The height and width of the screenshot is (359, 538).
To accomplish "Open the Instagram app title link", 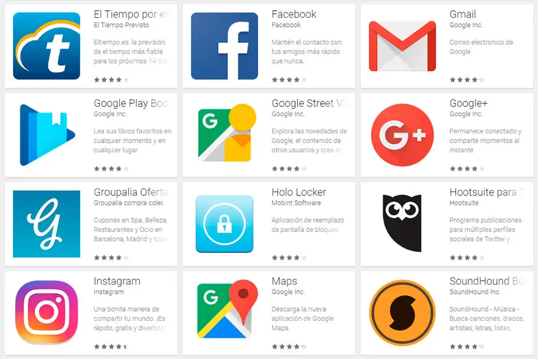I will pyautogui.click(x=117, y=281).
